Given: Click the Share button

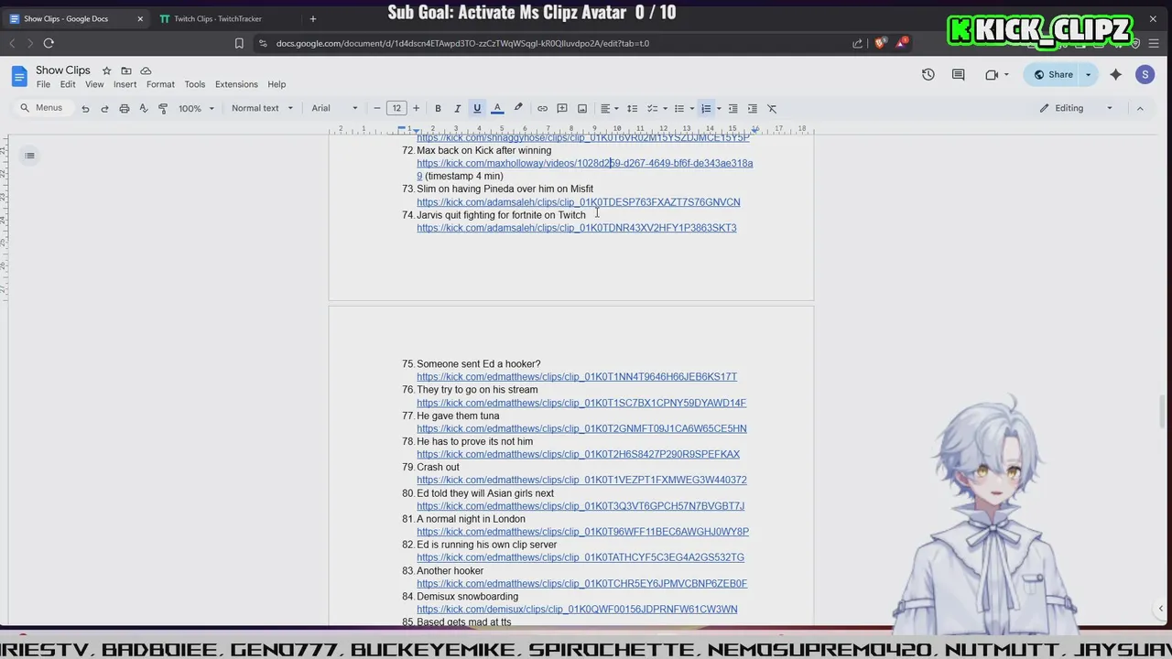Looking at the screenshot, I should click(1053, 75).
